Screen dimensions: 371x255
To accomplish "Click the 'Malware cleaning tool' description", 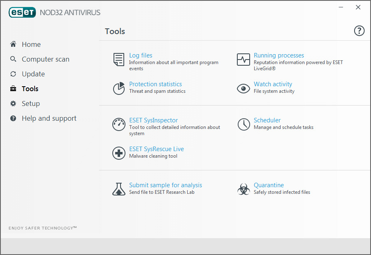I will (x=153, y=156).
